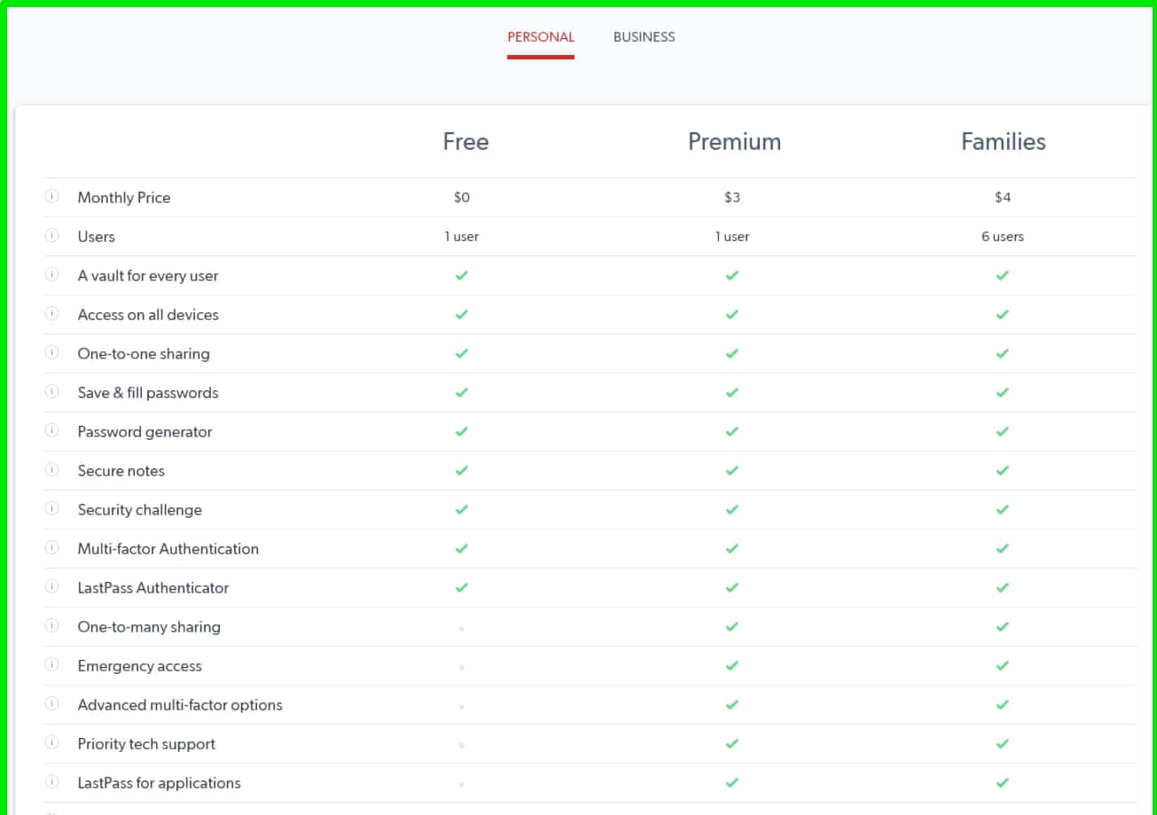Click Premium checkmark for Secure notes

731,470
